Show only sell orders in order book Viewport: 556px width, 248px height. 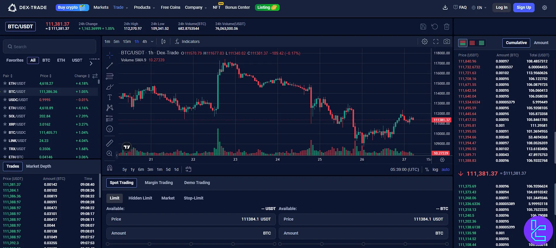(472, 43)
